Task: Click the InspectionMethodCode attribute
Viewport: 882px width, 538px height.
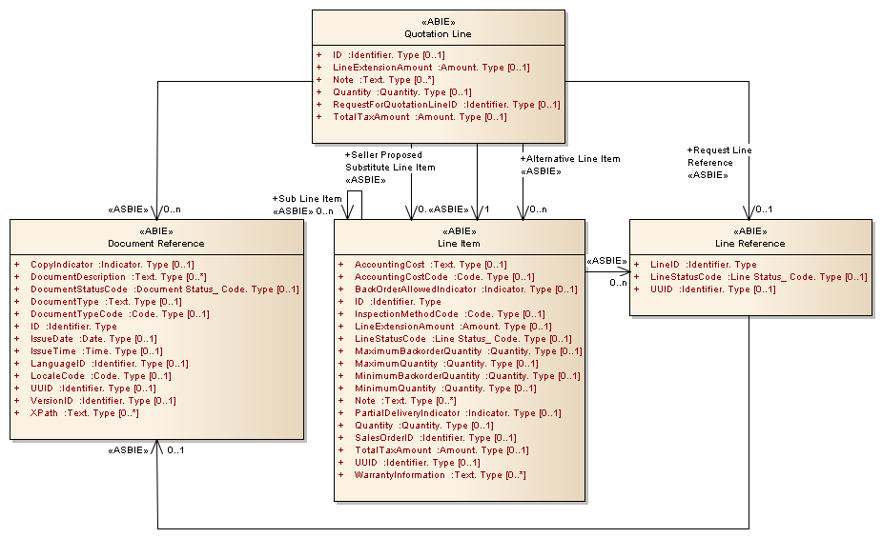Action: (x=449, y=314)
